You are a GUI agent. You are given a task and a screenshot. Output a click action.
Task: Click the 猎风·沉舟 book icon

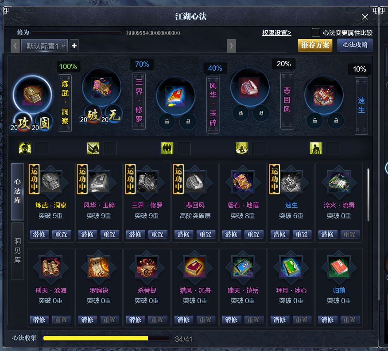(195, 267)
